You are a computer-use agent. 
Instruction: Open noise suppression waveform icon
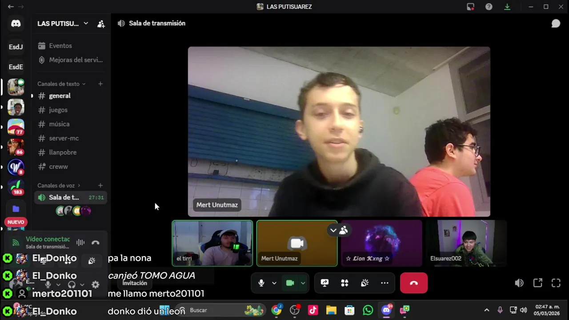point(80,243)
